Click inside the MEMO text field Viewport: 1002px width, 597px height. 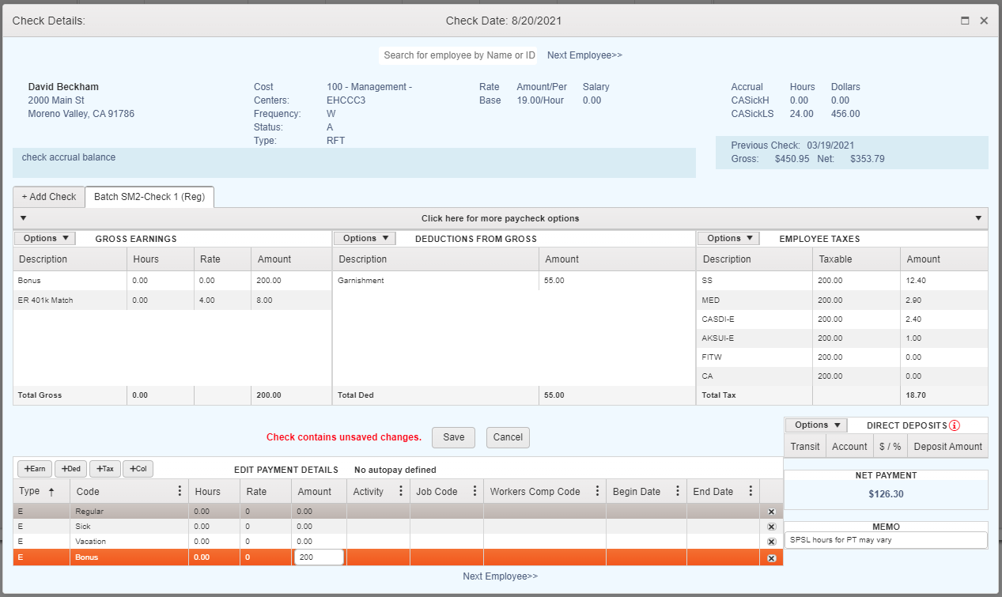885,540
